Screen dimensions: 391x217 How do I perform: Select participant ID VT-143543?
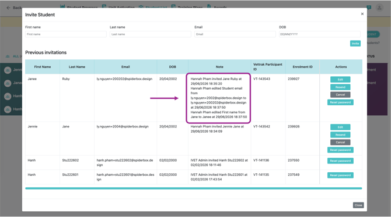261,79
